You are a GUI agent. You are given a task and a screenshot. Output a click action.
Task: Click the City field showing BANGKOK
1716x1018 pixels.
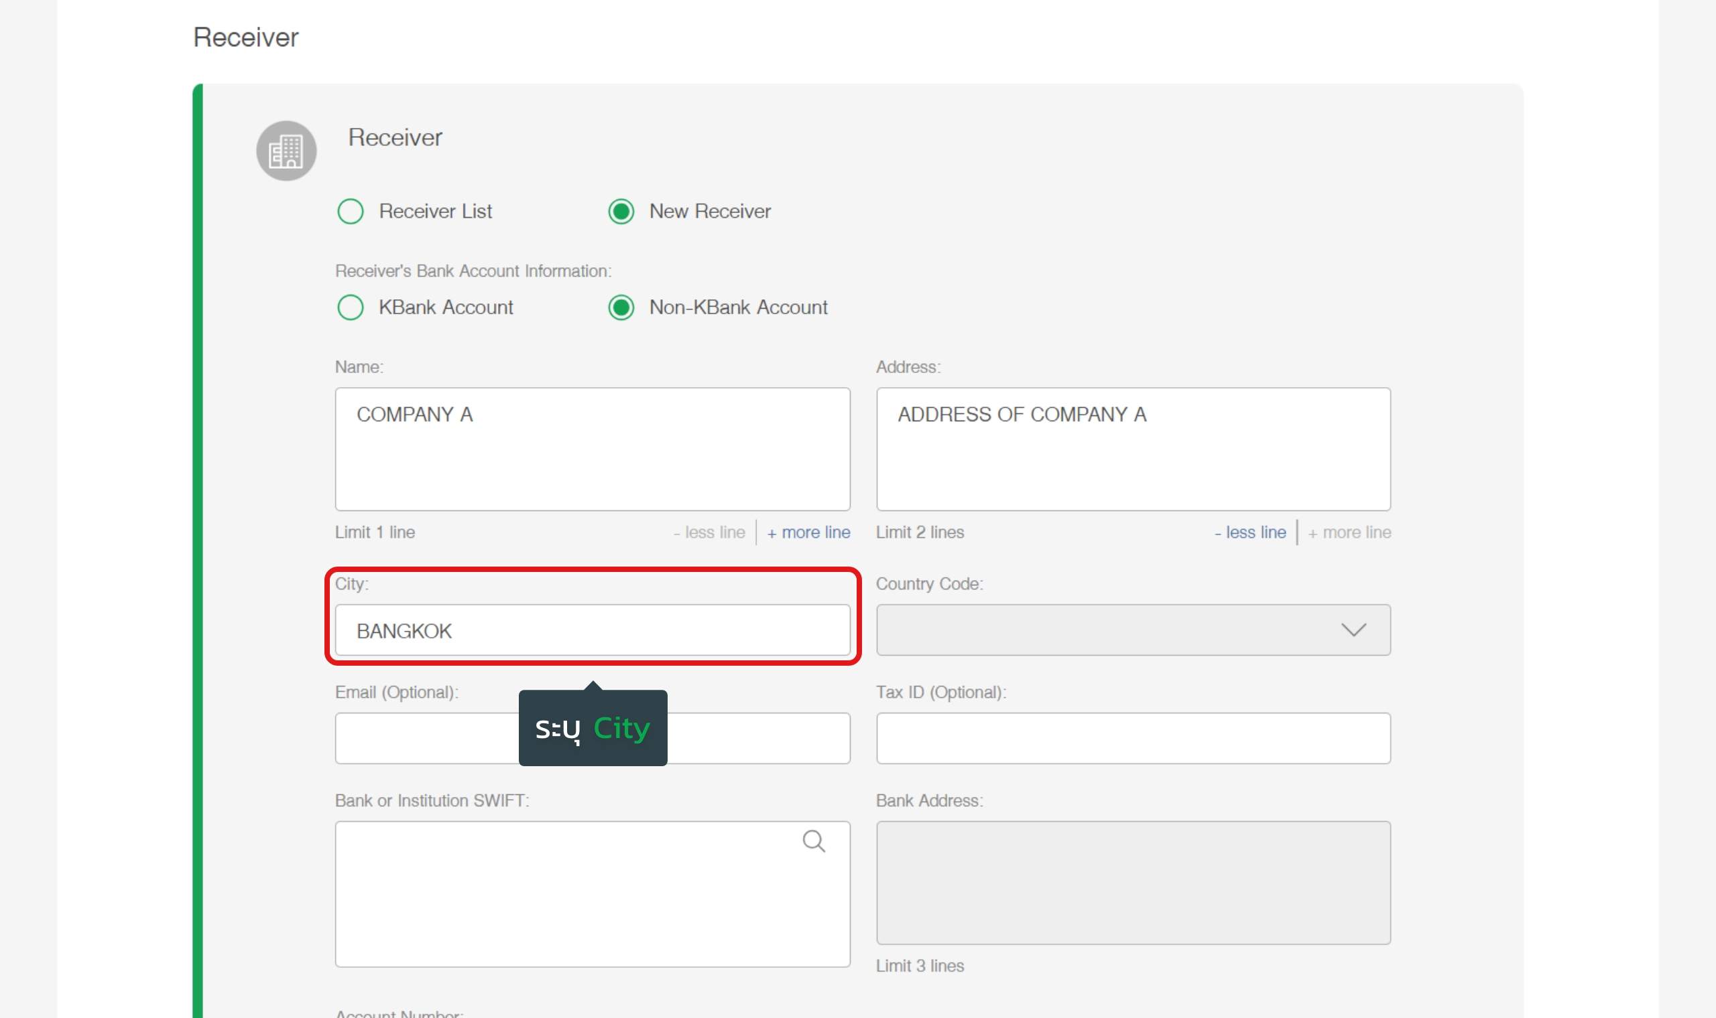(593, 630)
